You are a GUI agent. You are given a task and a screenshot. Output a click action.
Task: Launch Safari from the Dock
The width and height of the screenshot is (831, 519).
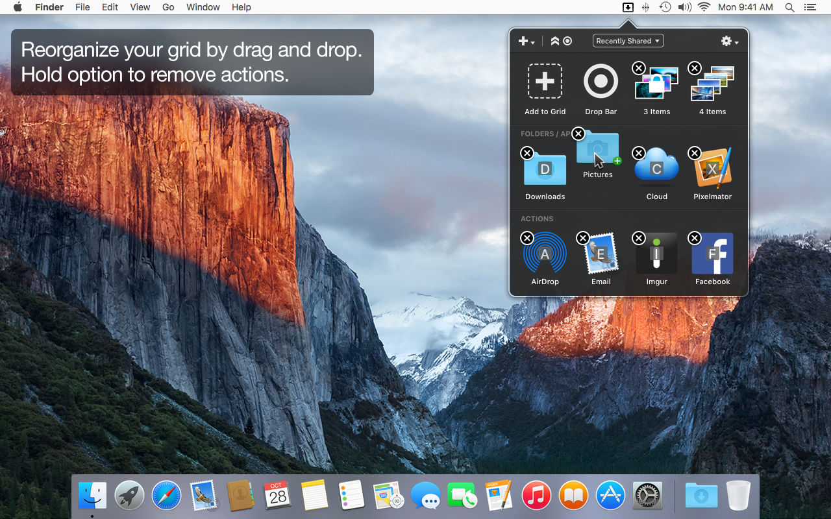(x=166, y=496)
